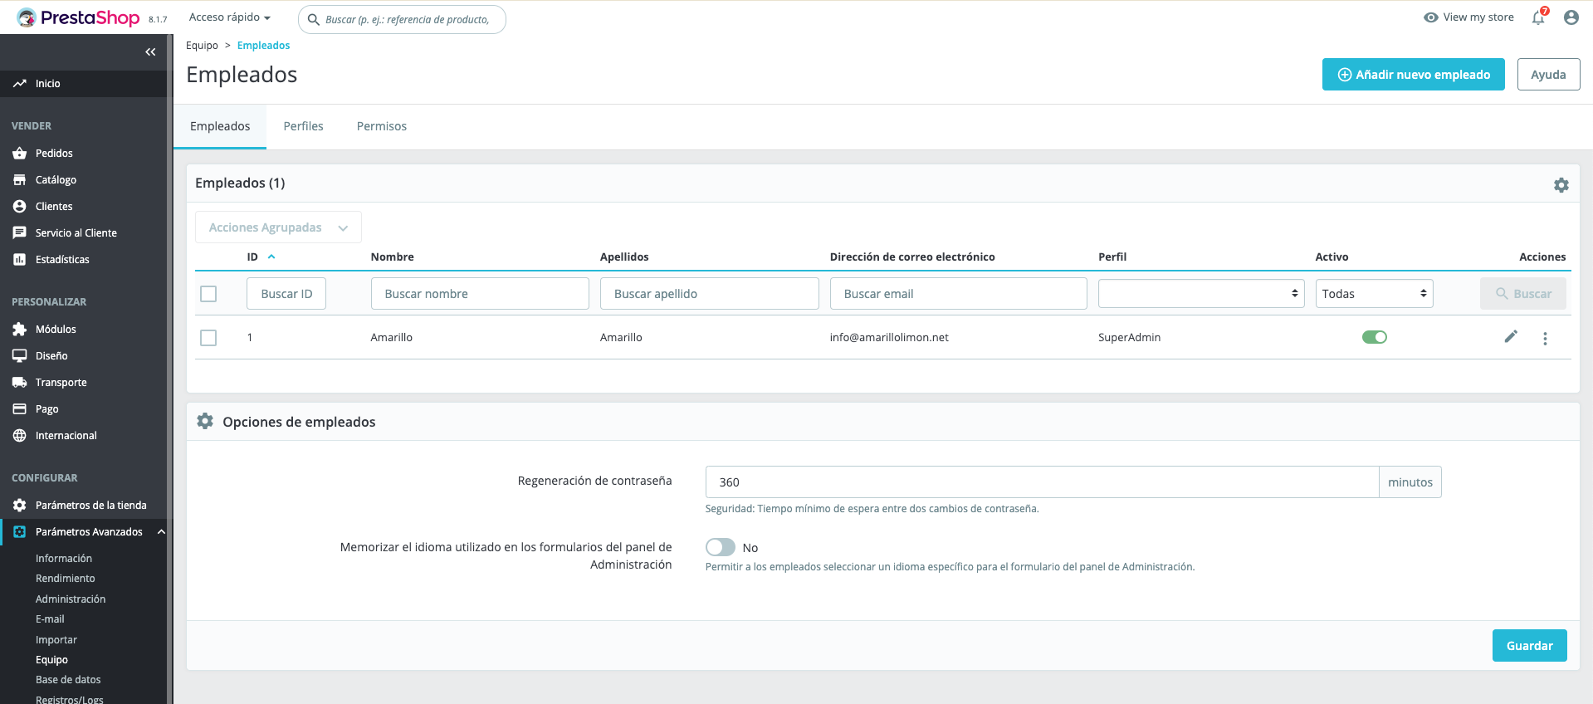Collapse the sidebar with double-chevron icon

(x=150, y=51)
